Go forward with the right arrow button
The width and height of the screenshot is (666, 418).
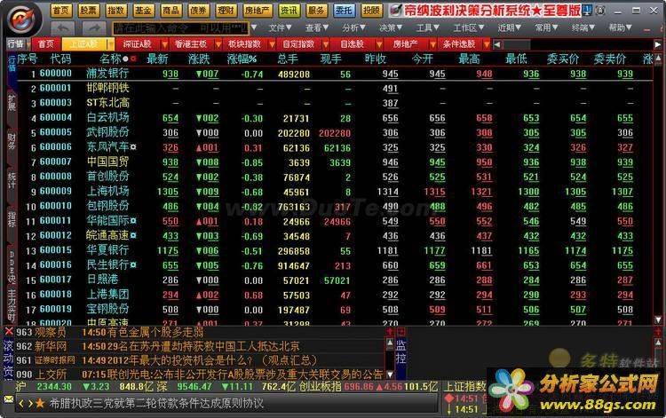pos(94,28)
